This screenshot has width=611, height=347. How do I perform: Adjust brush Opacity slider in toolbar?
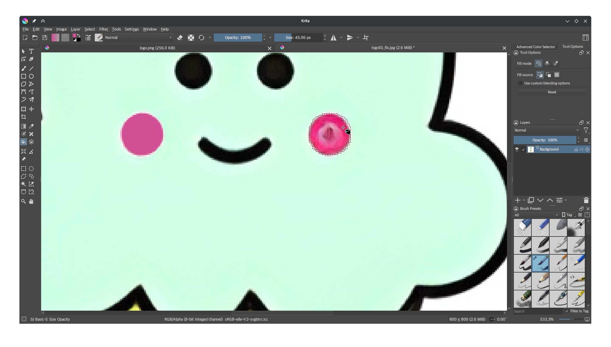(238, 38)
